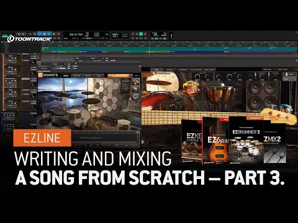
Task: Adjust the first instrument Volume knob in EZbass
Action: (x=197, y=77)
